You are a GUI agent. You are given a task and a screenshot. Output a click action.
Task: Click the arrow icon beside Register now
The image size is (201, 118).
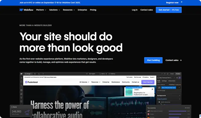[181, 2]
